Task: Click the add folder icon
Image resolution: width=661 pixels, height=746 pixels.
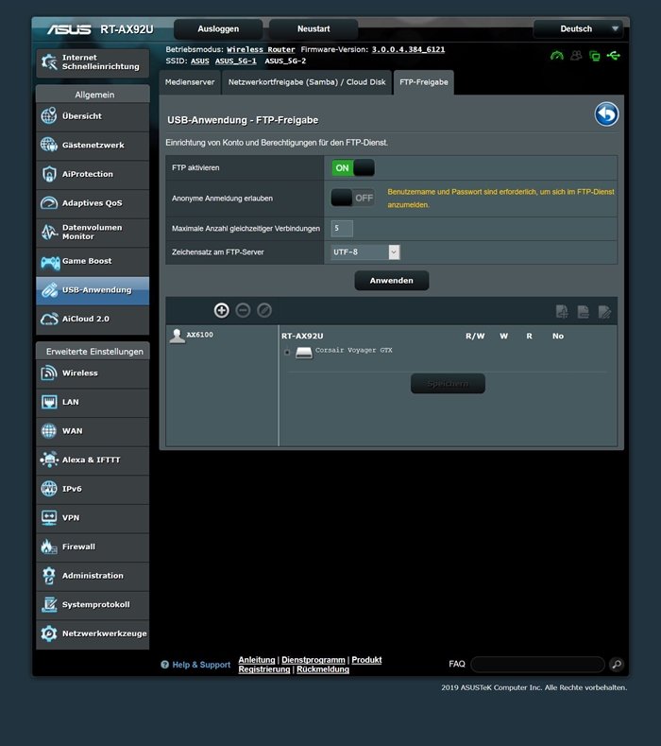Action: coord(562,312)
